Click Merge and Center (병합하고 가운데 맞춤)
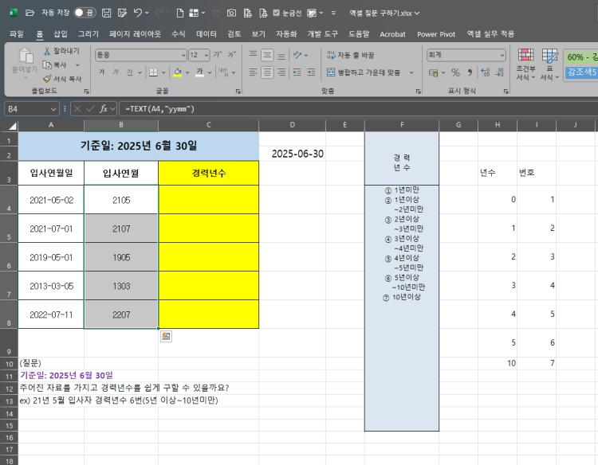Screen dimensions: 598x465 point(364,72)
